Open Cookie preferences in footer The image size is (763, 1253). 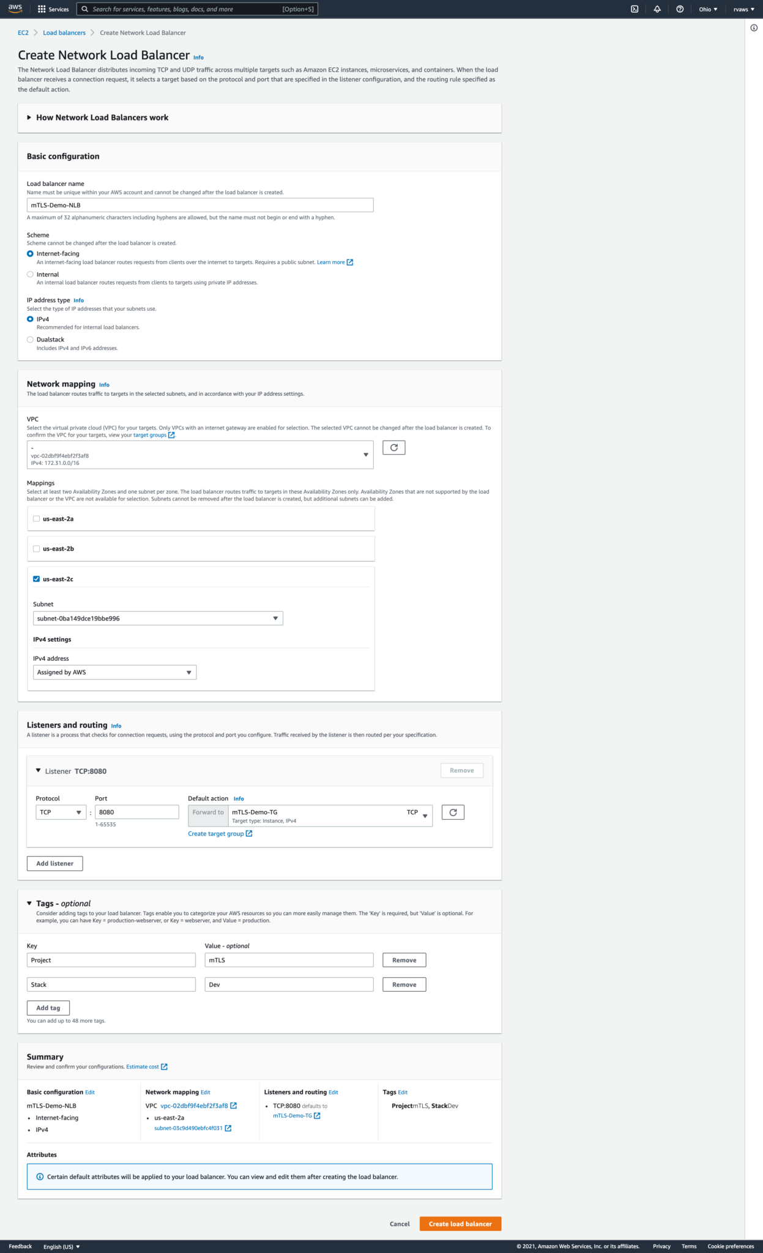[731, 1246]
